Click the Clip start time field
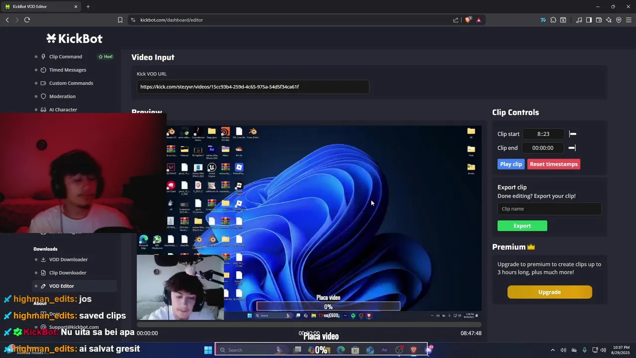 point(543,134)
